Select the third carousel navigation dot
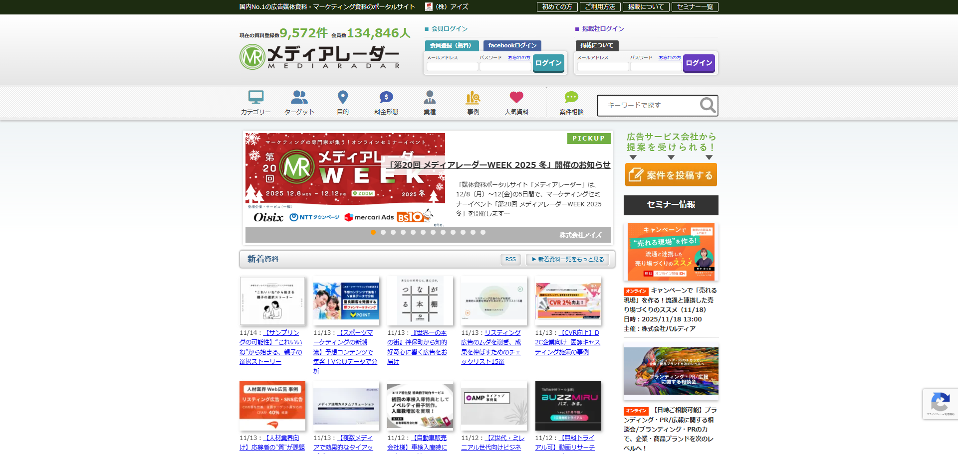Image resolution: width=958 pixels, height=454 pixels. [x=393, y=232]
